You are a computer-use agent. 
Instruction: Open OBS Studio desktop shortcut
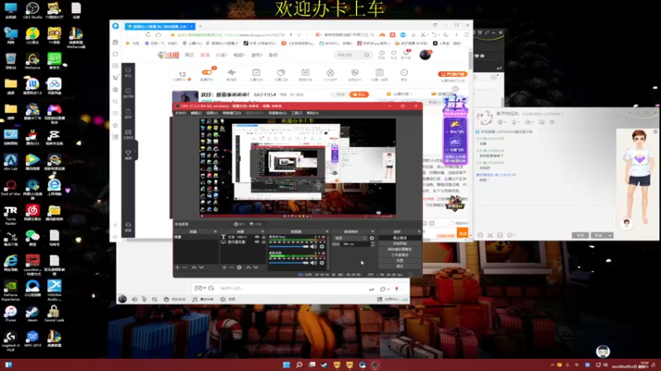32,11
